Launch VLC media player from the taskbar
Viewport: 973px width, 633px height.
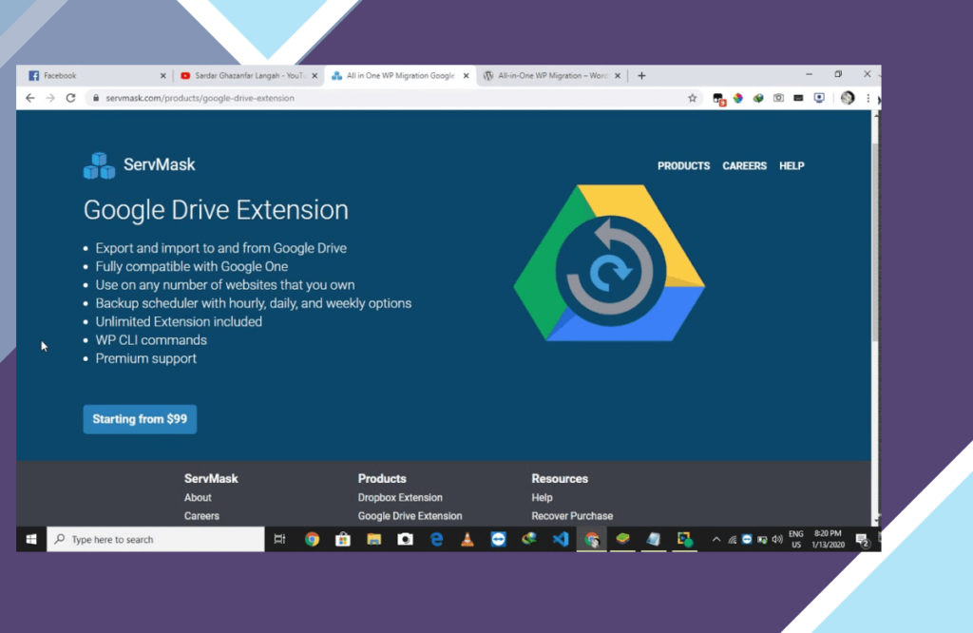467,539
